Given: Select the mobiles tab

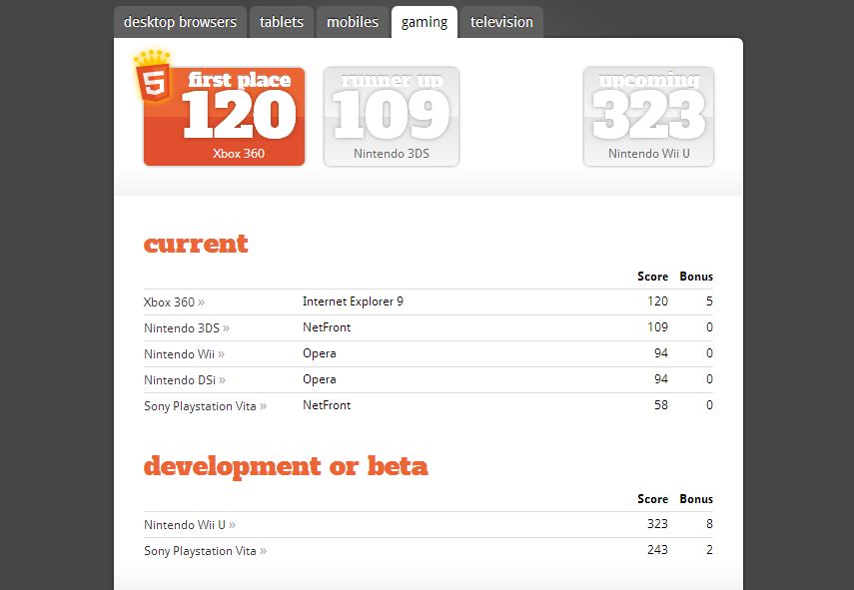Looking at the screenshot, I should pyautogui.click(x=353, y=22).
